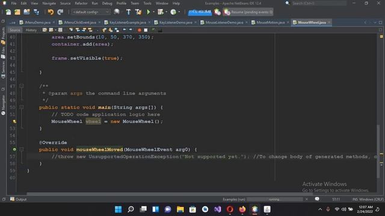385x216 pixels.
Task: Open Firefox from the taskbar
Action: click(x=242, y=209)
